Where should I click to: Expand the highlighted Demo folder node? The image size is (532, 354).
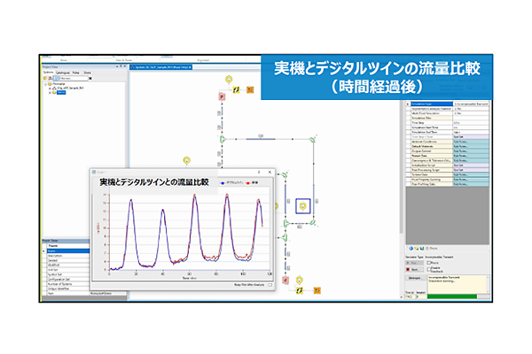(x=50, y=92)
